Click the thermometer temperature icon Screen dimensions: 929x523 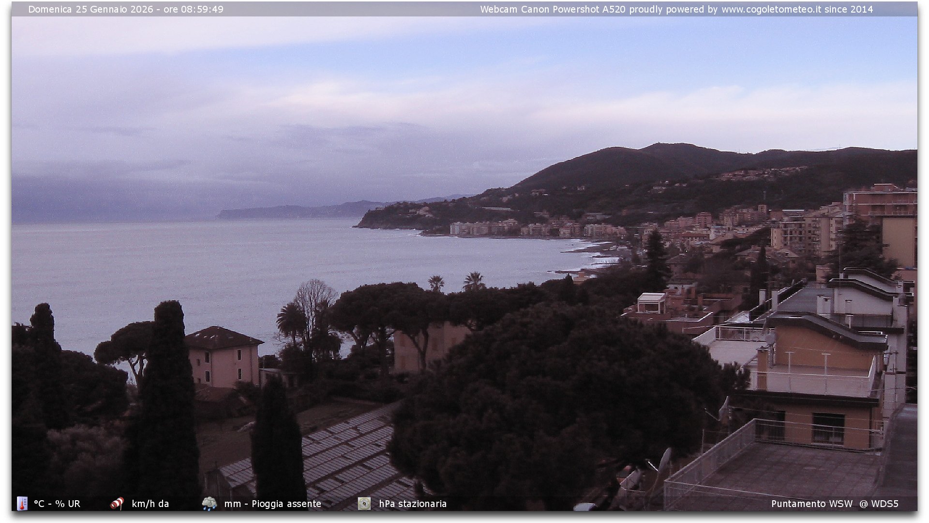(22, 504)
